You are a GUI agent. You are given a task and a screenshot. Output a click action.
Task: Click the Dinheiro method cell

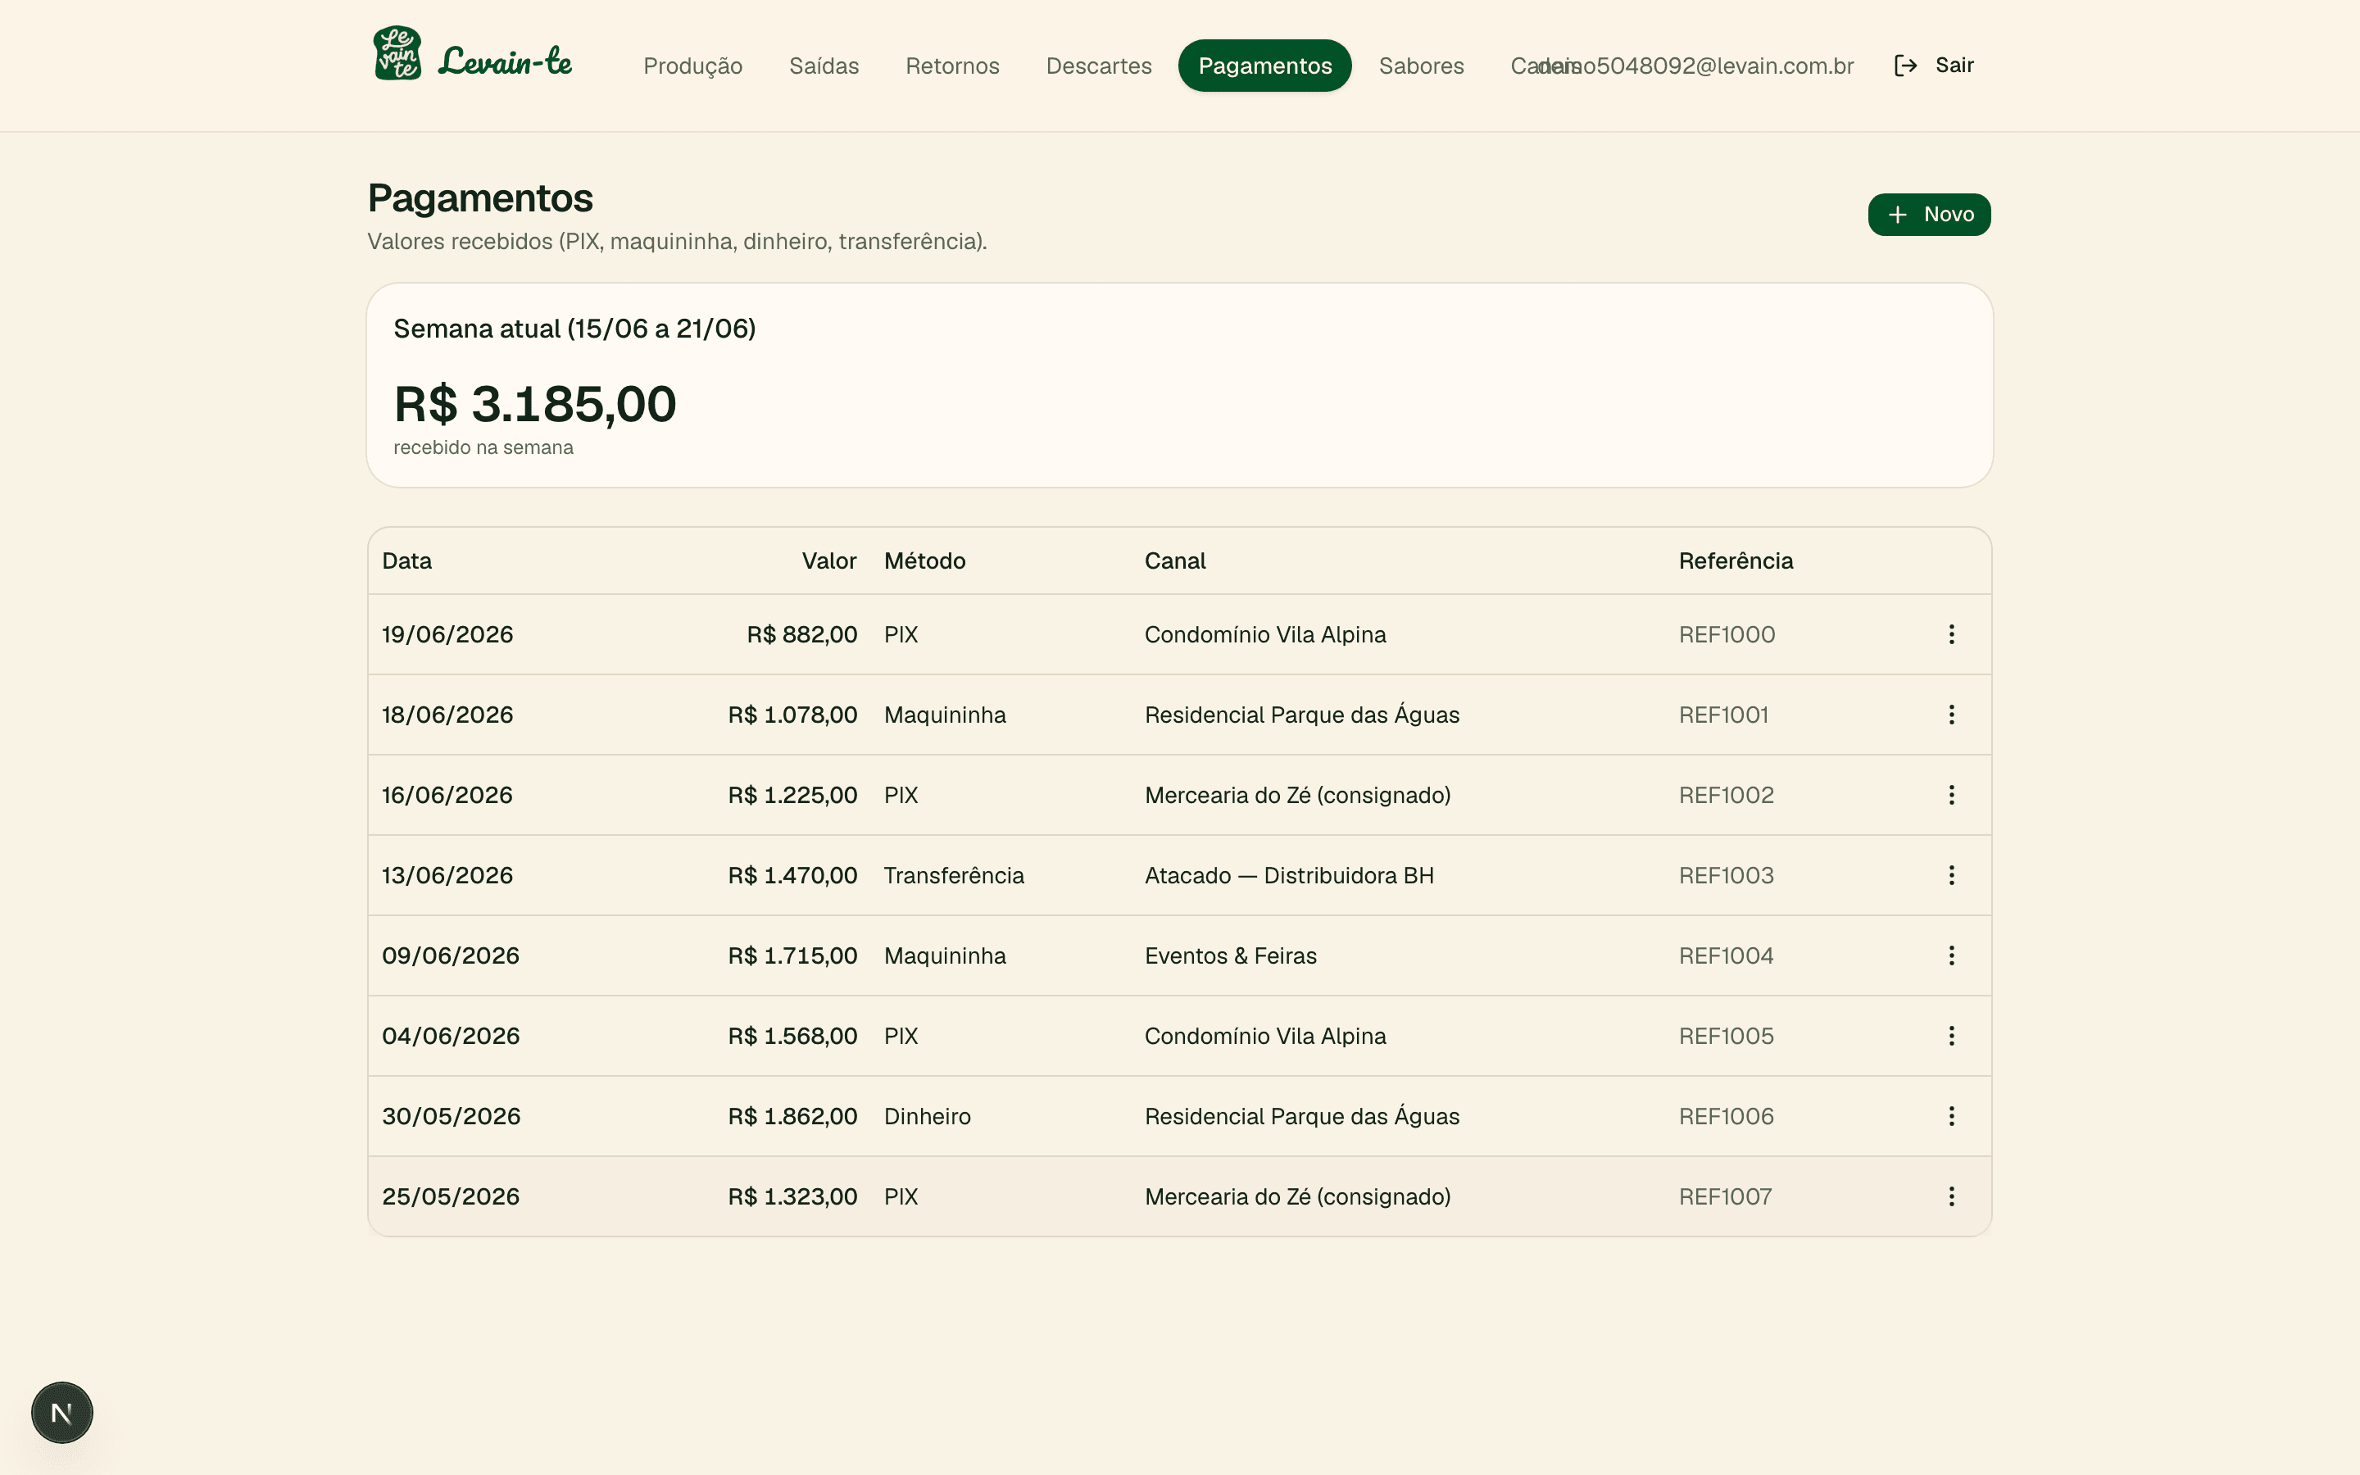tap(928, 1116)
